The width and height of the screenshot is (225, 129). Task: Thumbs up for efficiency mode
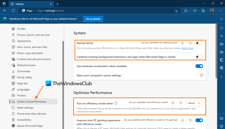tap(173, 103)
